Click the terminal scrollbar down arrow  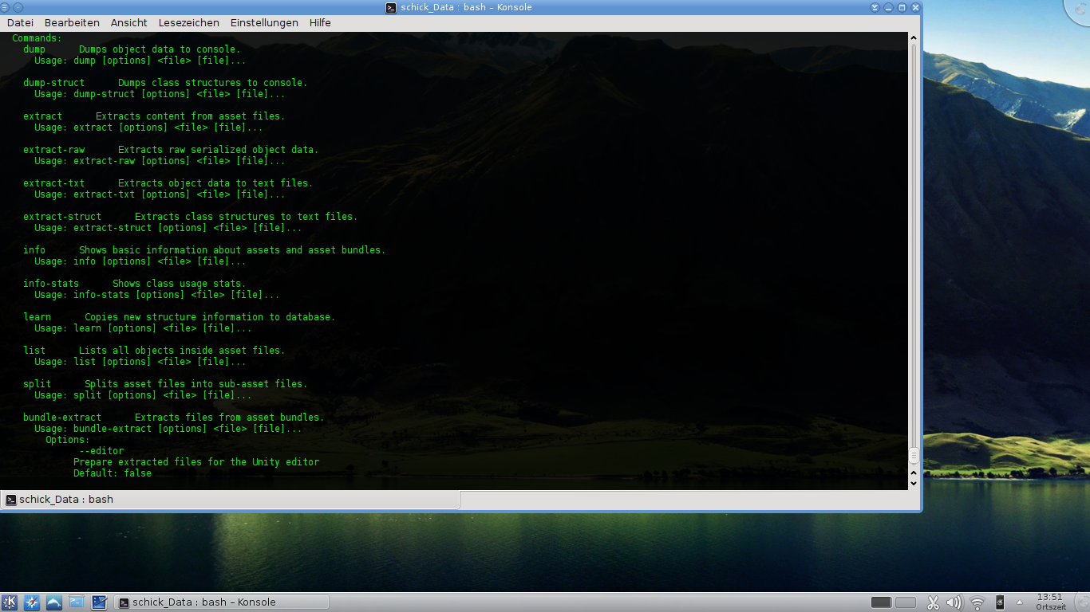click(x=914, y=483)
